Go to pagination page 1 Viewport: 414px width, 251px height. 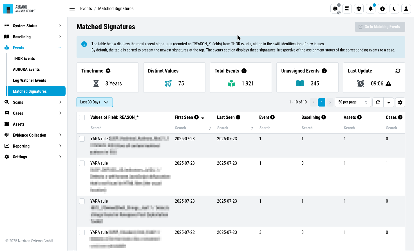pyautogui.click(x=322, y=102)
